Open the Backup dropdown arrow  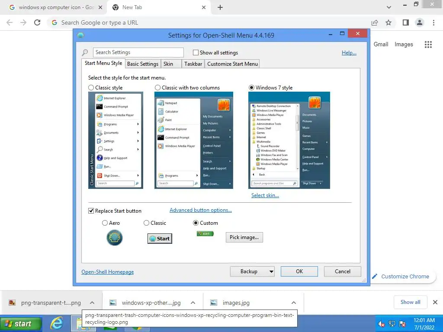(x=271, y=271)
